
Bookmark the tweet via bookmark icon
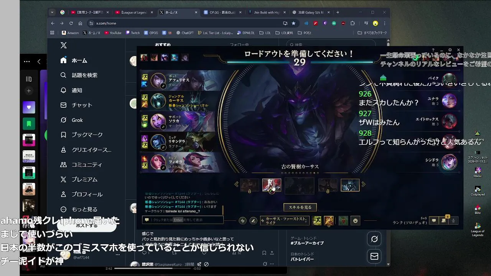coord(264,253)
